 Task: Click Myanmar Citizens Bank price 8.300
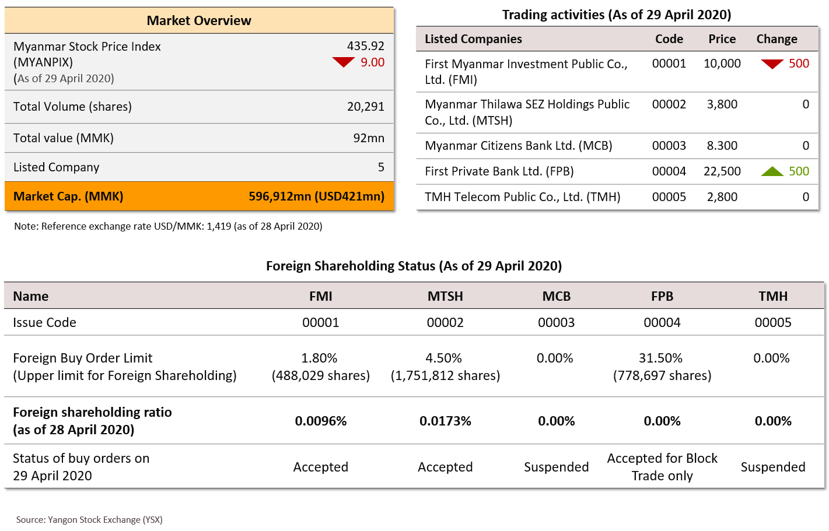[x=722, y=146]
